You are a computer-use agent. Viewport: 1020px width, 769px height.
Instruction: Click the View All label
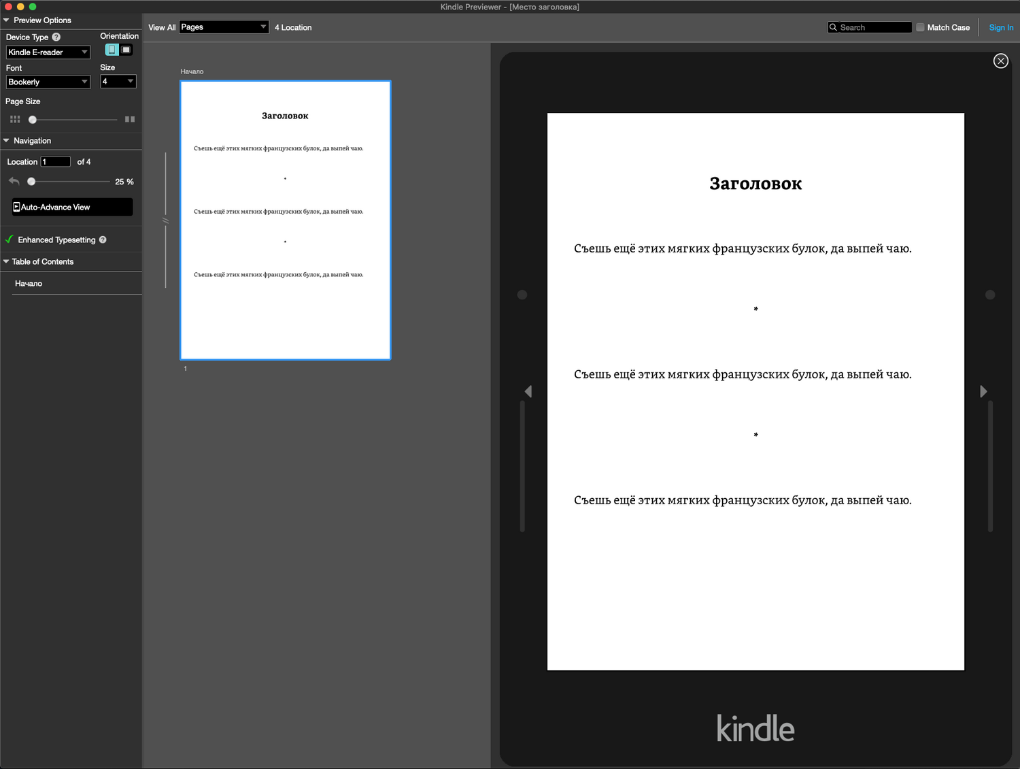(162, 27)
